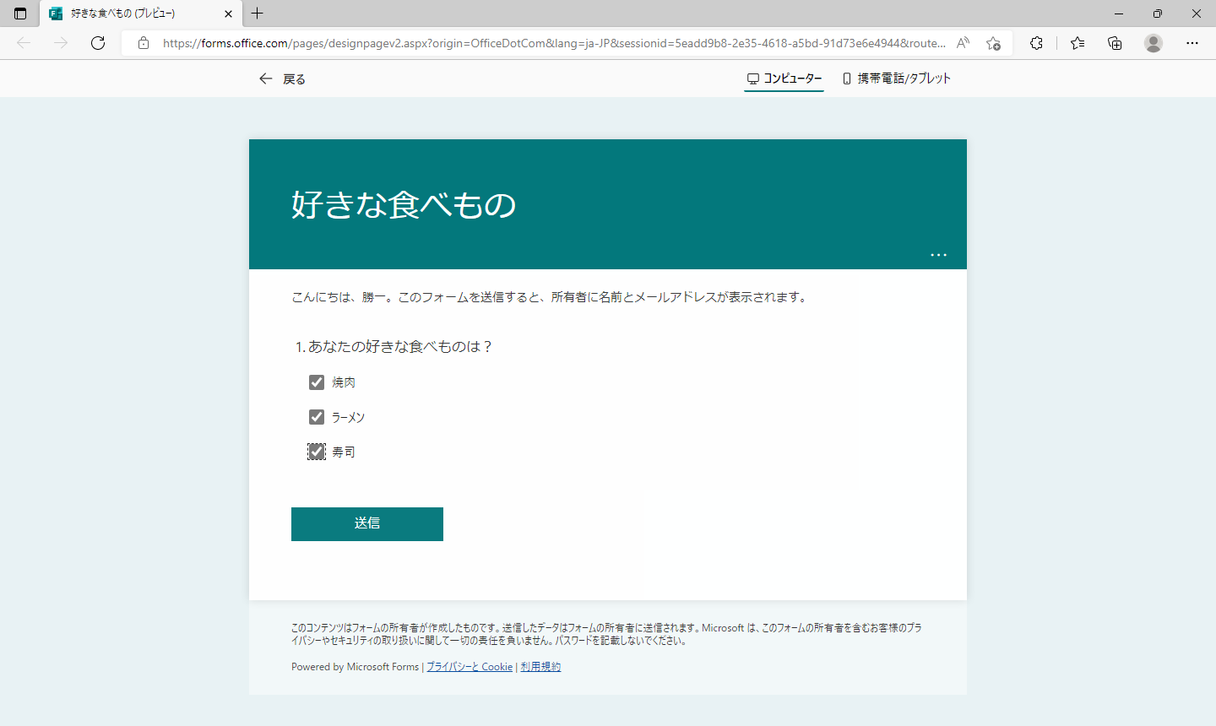Restore down the browser window
Viewport: 1216px width, 726px height.
tap(1158, 14)
